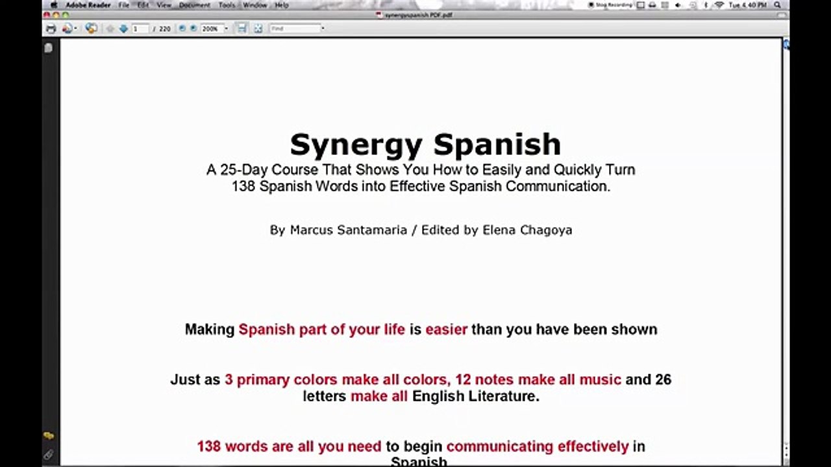This screenshot has height=467, width=831.
Task: Click Stop Recording in menu bar
Action: point(610,5)
